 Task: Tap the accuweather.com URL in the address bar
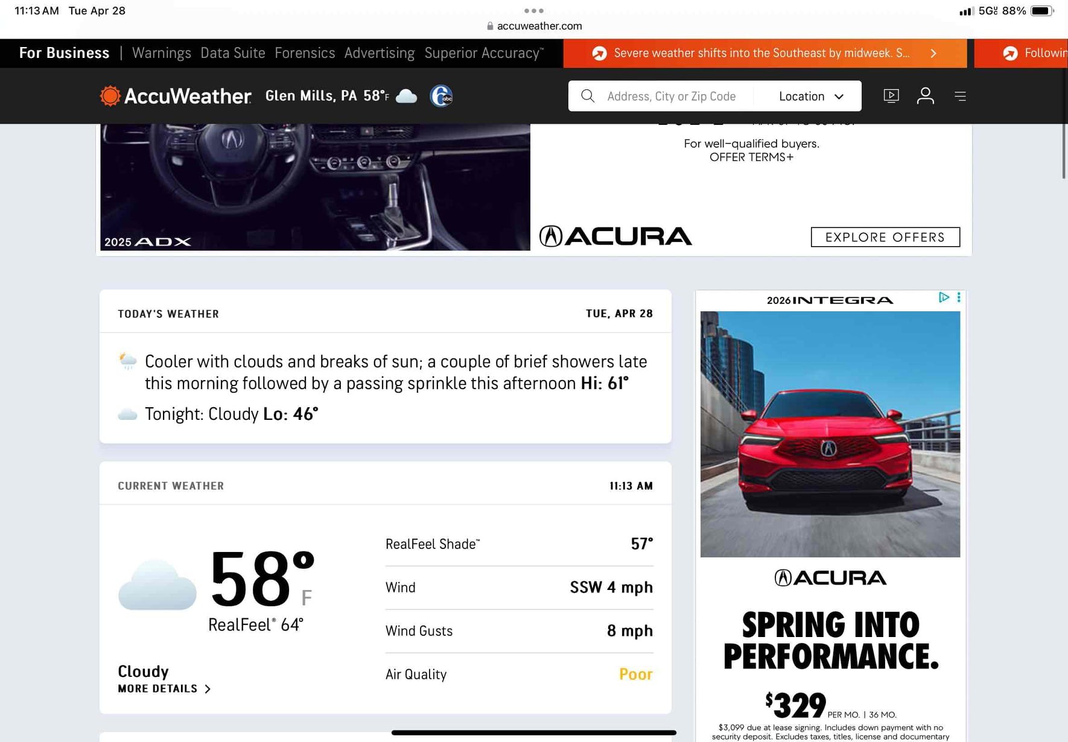539,26
